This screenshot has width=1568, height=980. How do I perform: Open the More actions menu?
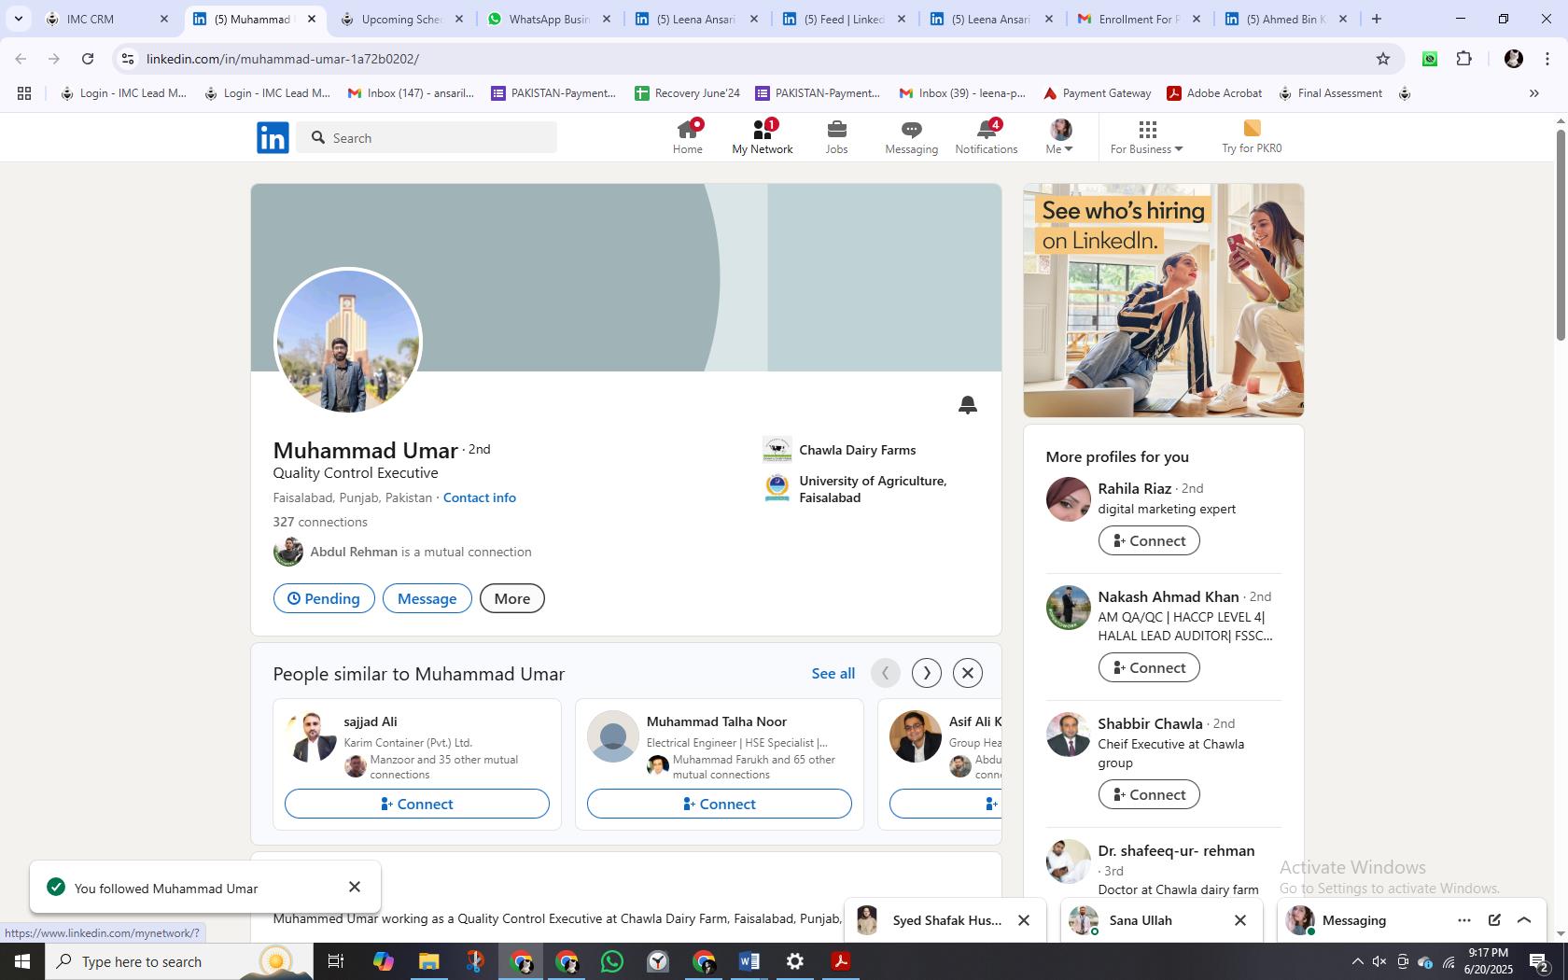point(512,598)
